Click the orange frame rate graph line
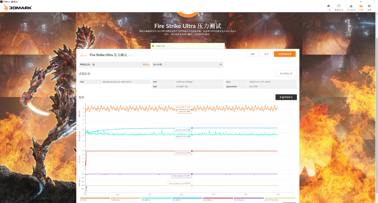 [126, 108]
